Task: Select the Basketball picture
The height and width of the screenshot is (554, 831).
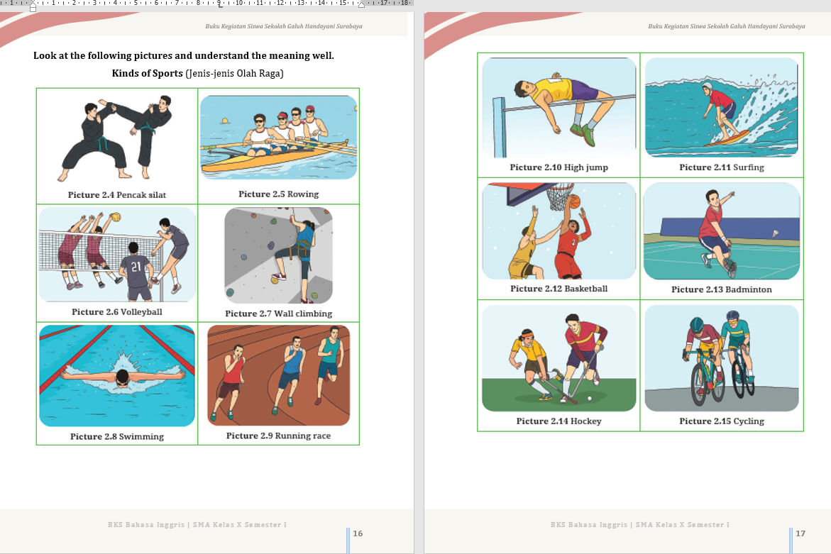Action: 559,231
